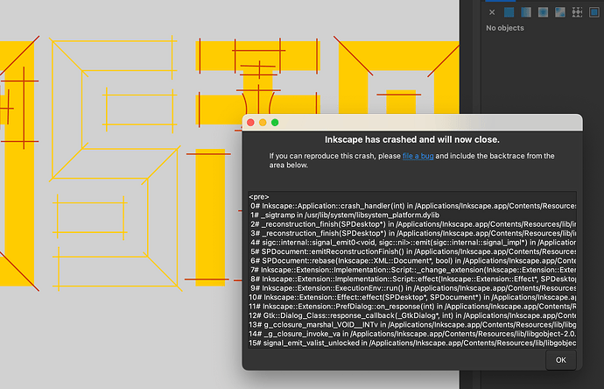The width and height of the screenshot is (604, 389).
Task: Click backtrace line 8# Script::effect
Action: 412,279
